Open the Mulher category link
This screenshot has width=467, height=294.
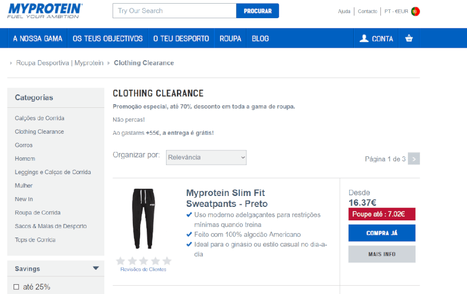click(x=24, y=186)
